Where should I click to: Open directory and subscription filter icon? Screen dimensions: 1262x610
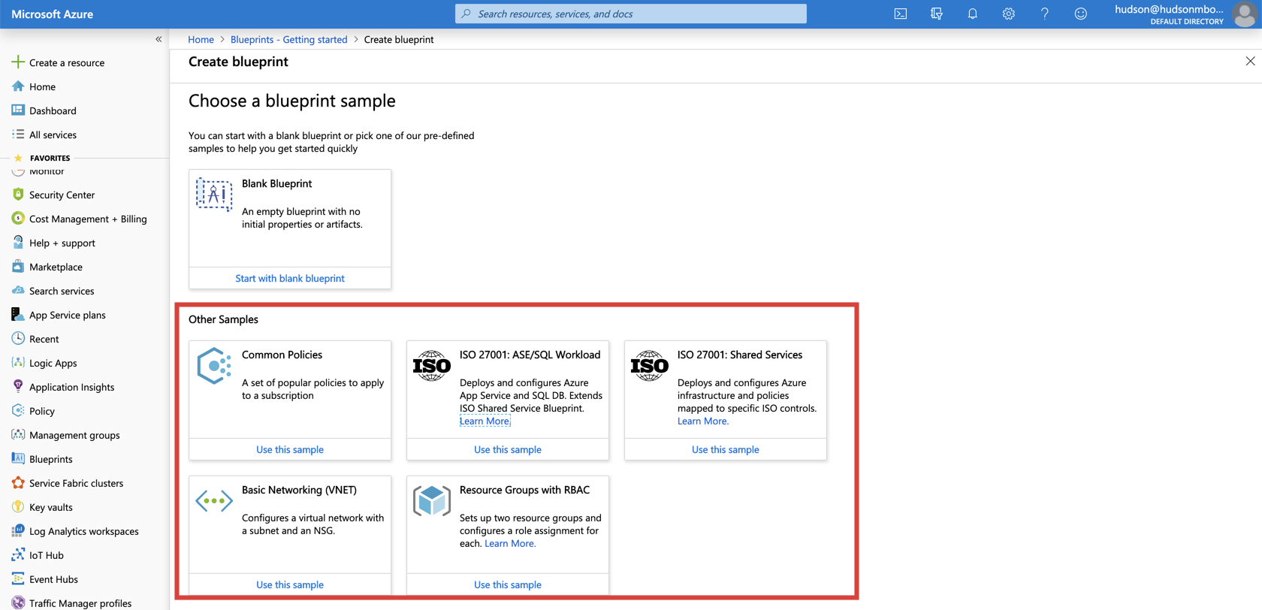[x=936, y=14]
